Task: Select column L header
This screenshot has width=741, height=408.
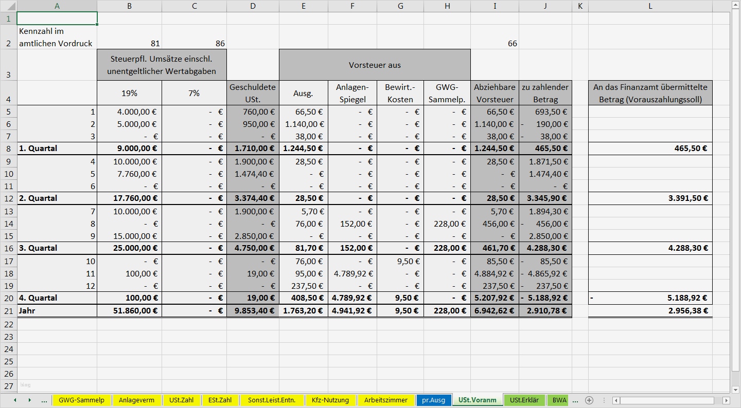Action: pos(650,6)
